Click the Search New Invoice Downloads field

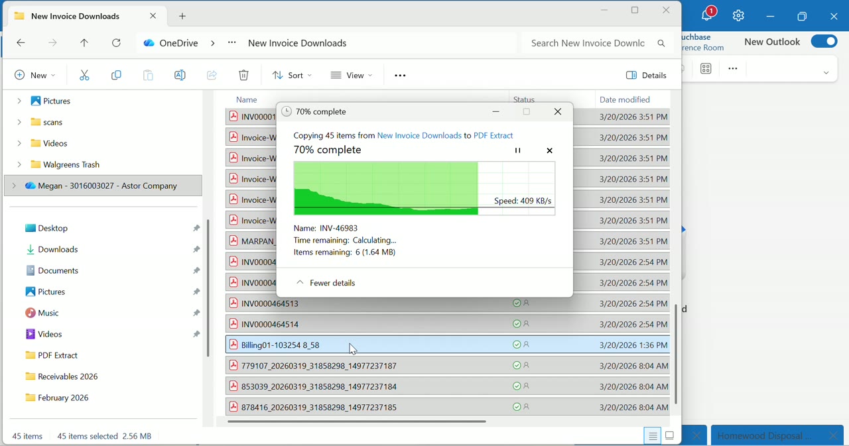click(587, 44)
